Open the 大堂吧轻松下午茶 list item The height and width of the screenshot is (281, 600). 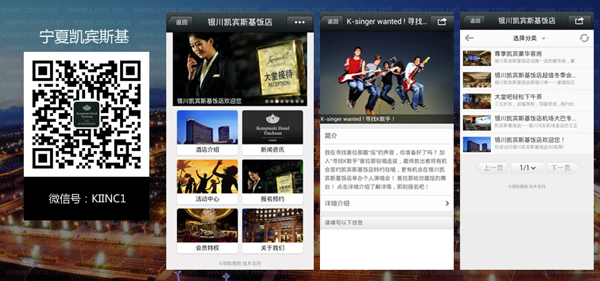tap(527, 101)
